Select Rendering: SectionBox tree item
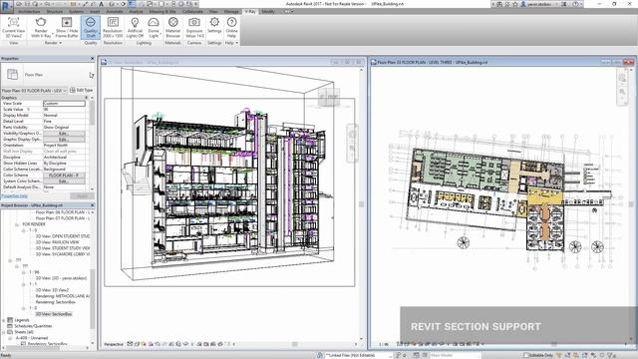The image size is (638, 359). 56,302
